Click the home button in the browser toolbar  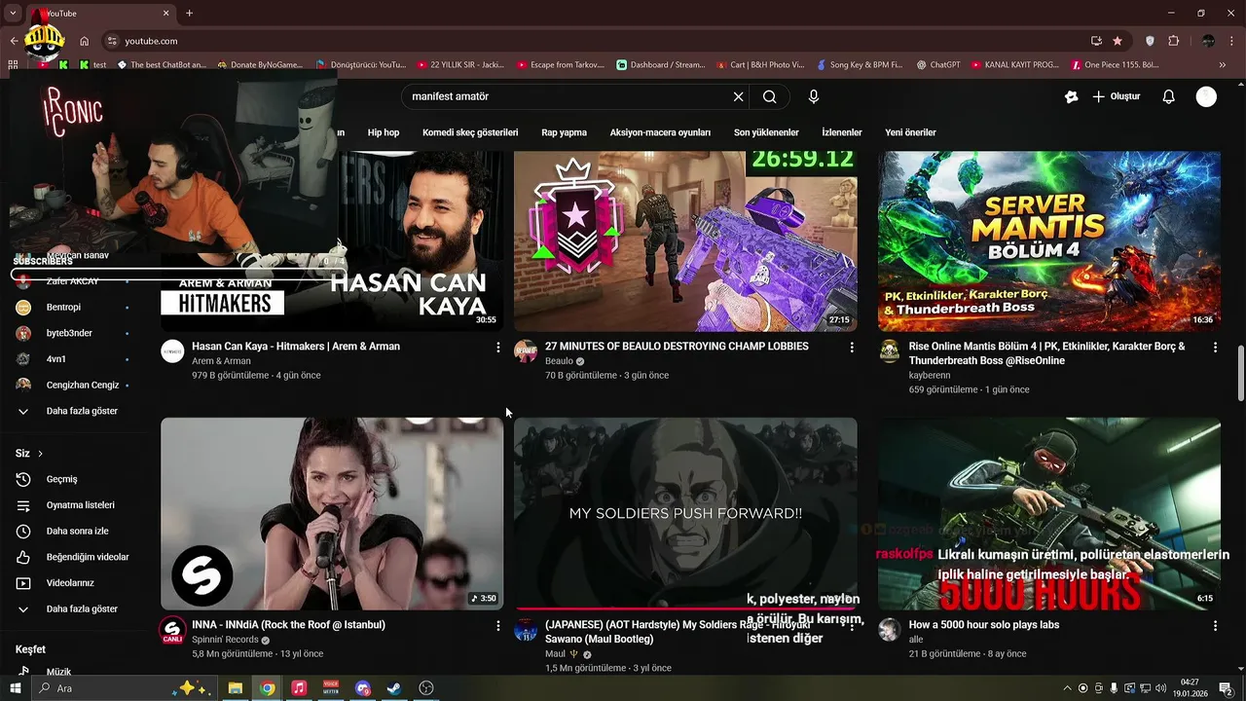coord(85,41)
